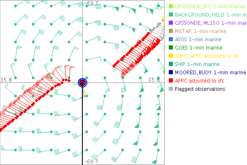Click the -69.7 longitude label at top
Screen dimensions: 247x165
coord(91,3)
